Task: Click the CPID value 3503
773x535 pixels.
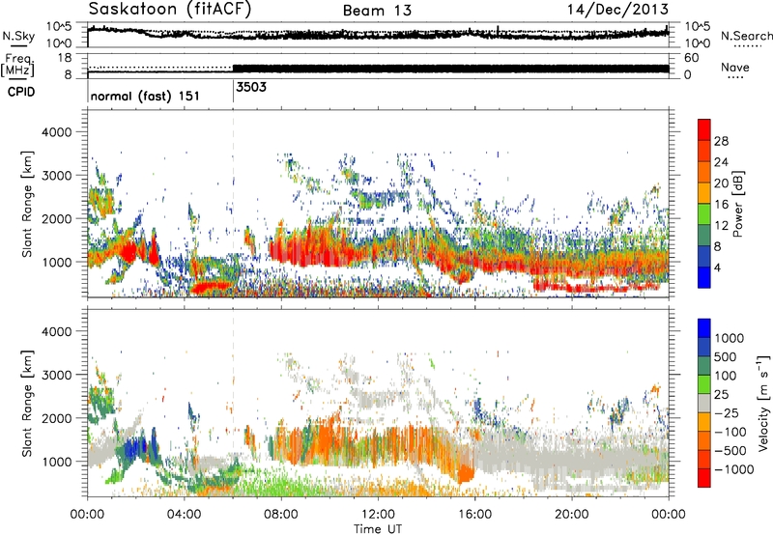Action: [251, 87]
